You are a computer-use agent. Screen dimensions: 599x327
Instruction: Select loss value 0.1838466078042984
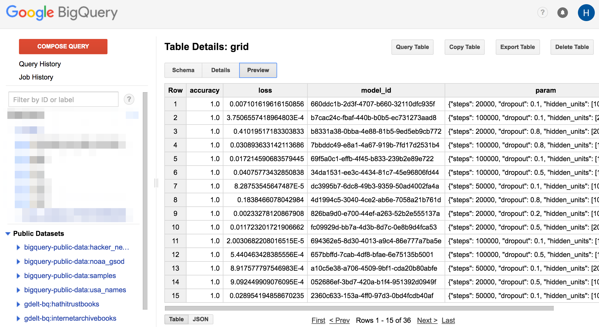265,200
